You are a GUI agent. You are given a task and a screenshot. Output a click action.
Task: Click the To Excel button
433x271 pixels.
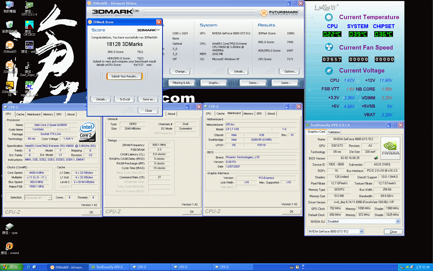[125, 99]
